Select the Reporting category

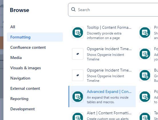pyautogui.click(x=19, y=99)
